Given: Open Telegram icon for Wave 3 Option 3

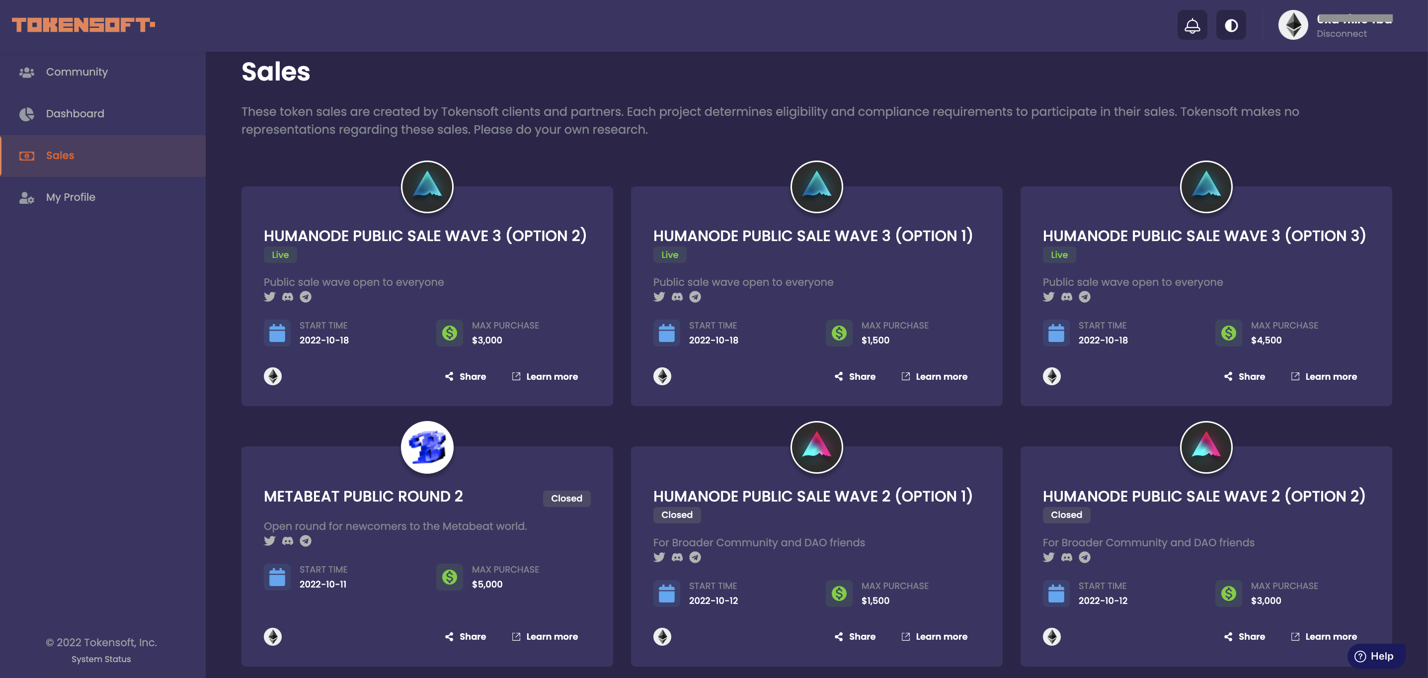Looking at the screenshot, I should [1085, 297].
